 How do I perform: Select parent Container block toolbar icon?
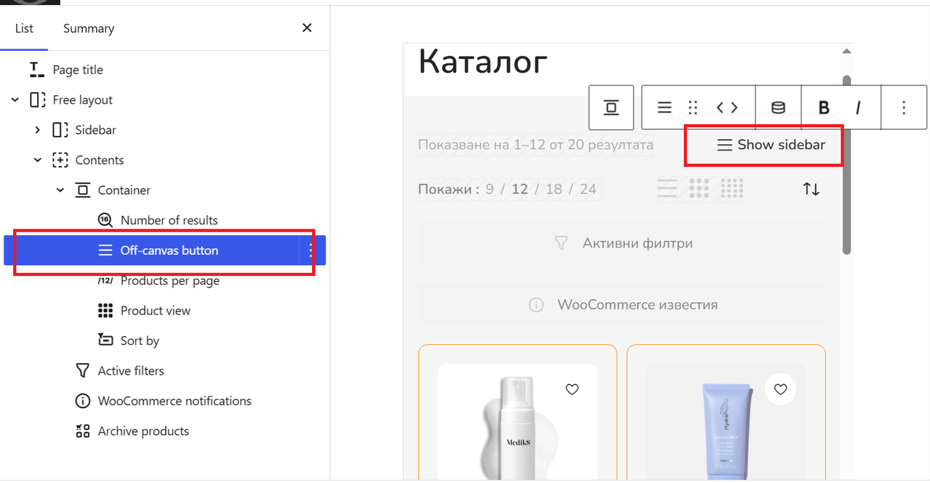611,107
